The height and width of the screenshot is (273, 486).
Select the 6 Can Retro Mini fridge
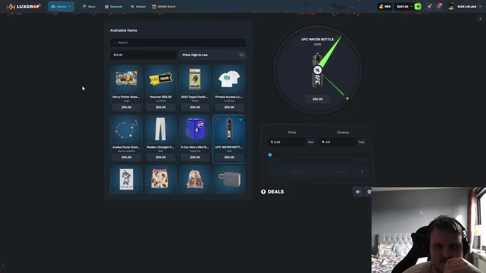195,139
